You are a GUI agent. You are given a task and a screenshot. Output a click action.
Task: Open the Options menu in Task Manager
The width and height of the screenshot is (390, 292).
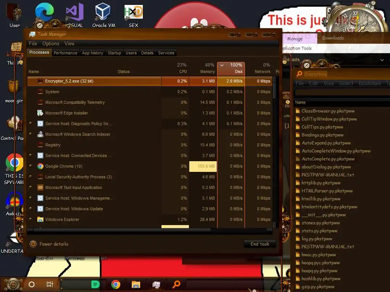tap(51, 43)
